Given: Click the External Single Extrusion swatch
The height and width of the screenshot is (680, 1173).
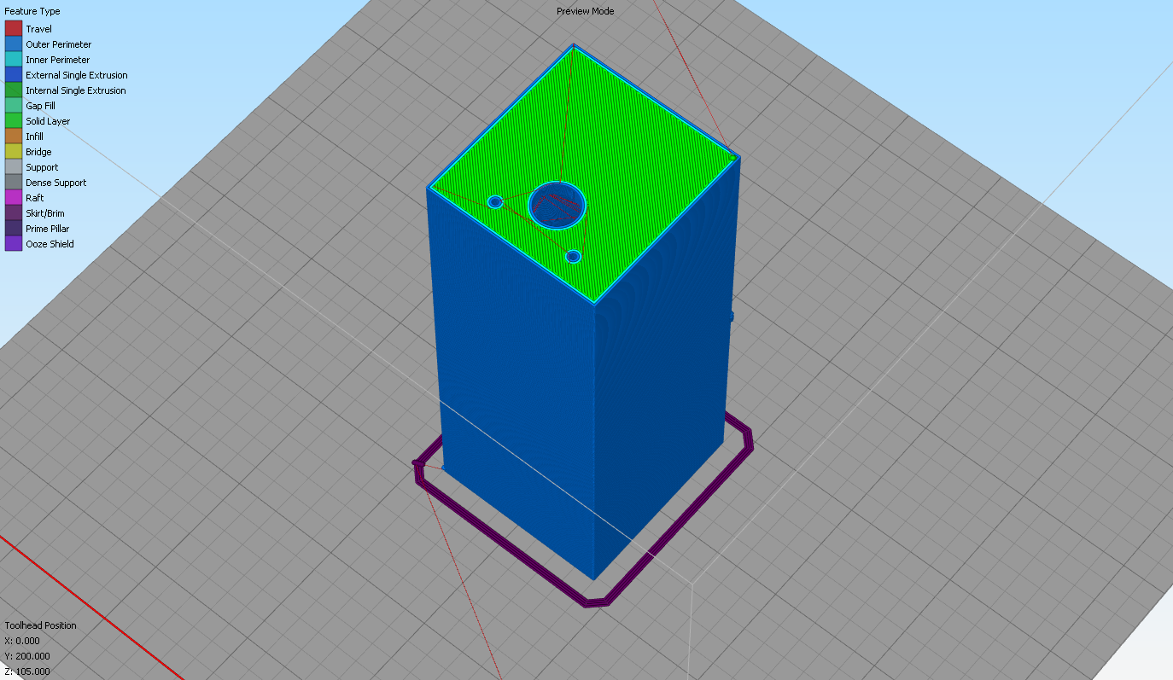Looking at the screenshot, I should (x=13, y=74).
